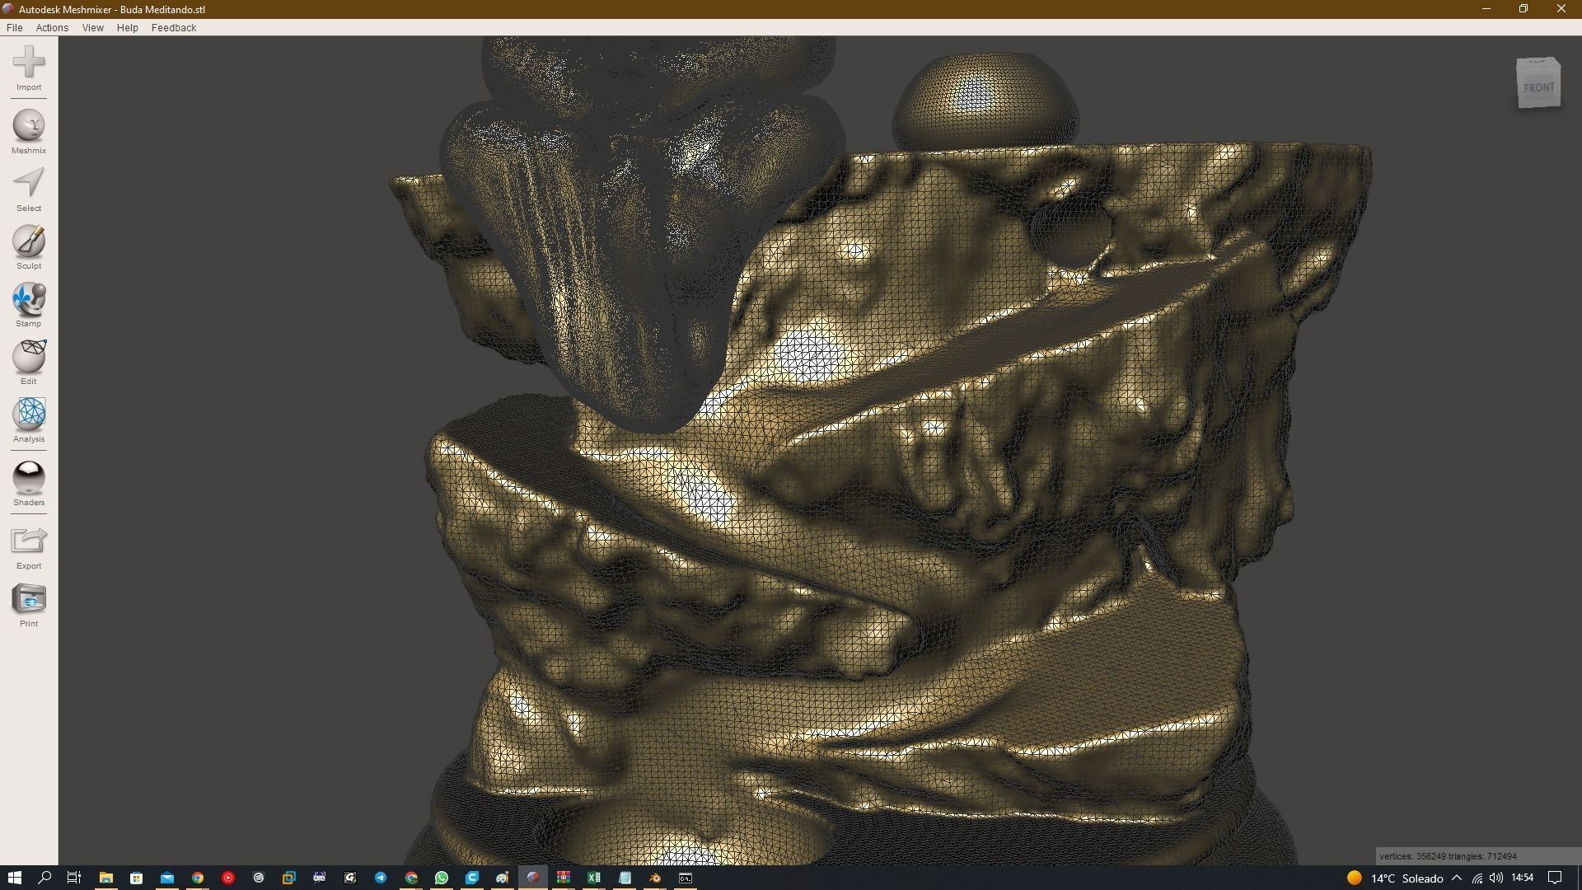Minimize the Meshmixer window
The height and width of the screenshot is (890, 1582).
pyautogui.click(x=1486, y=9)
